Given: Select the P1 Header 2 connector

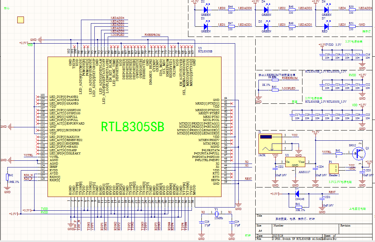Looking at the screenshot, I should (333, 168).
